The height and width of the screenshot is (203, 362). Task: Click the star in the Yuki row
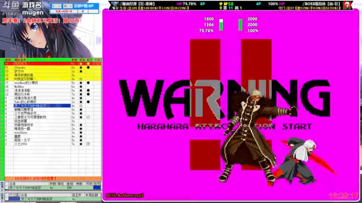[81, 102]
